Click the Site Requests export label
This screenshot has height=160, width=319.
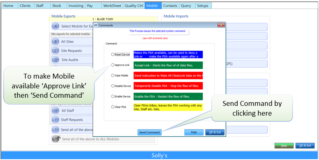click(72, 50)
